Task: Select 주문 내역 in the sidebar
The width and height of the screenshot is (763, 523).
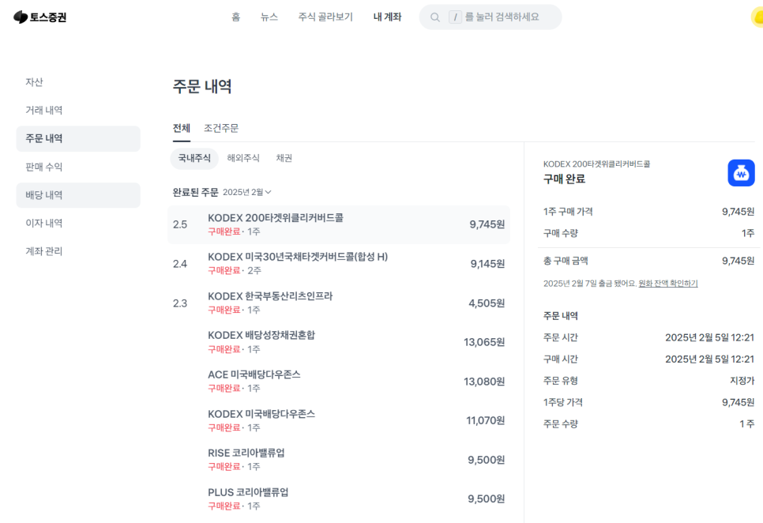Action: tap(78, 139)
